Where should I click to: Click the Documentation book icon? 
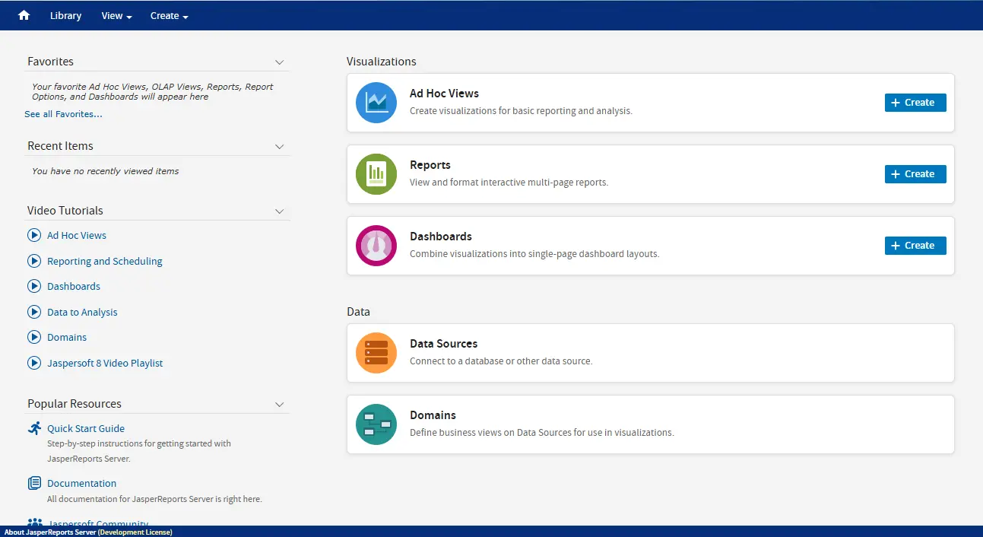click(34, 484)
